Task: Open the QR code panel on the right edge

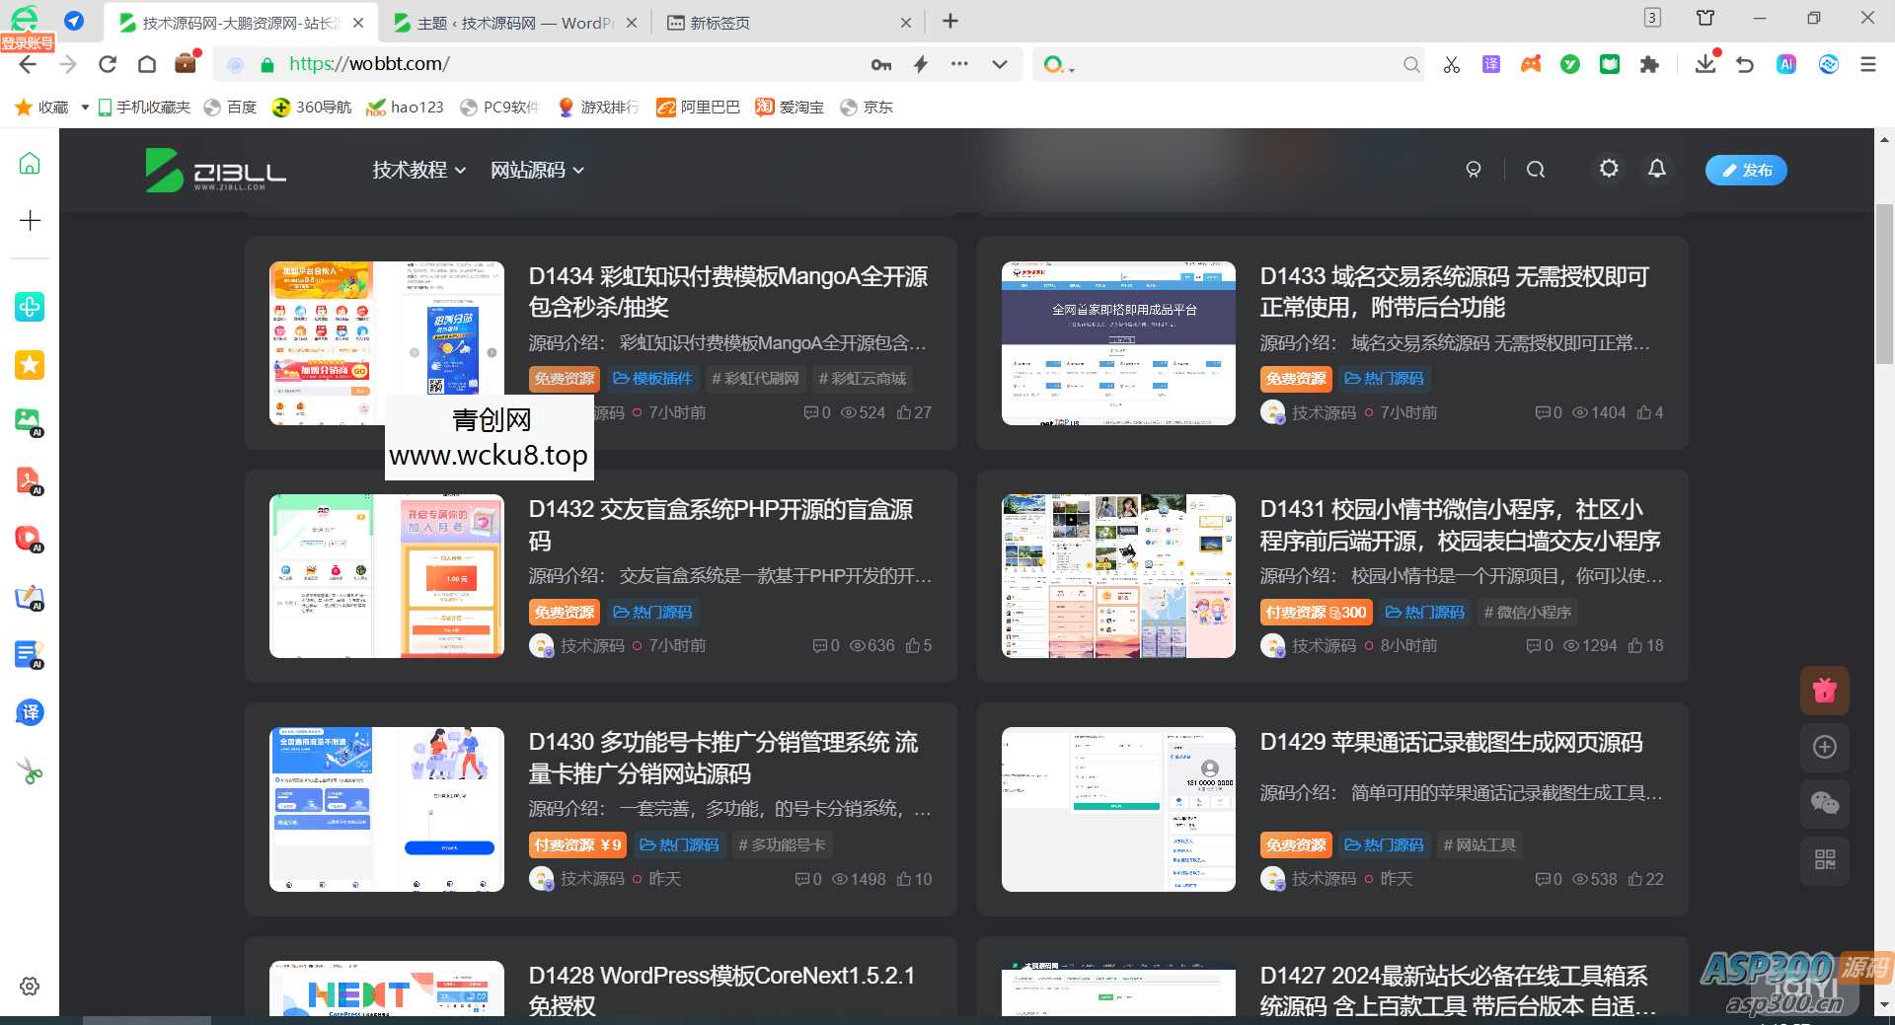Action: (1825, 860)
